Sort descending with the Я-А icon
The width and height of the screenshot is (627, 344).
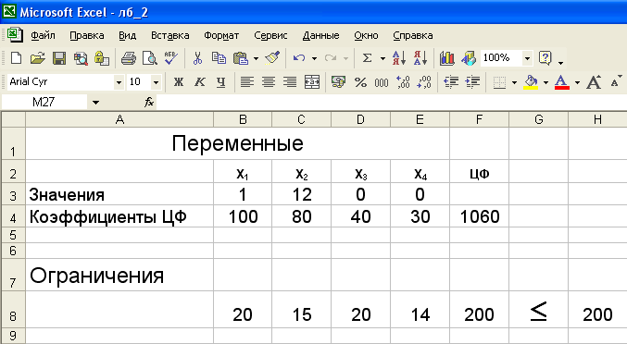point(420,58)
